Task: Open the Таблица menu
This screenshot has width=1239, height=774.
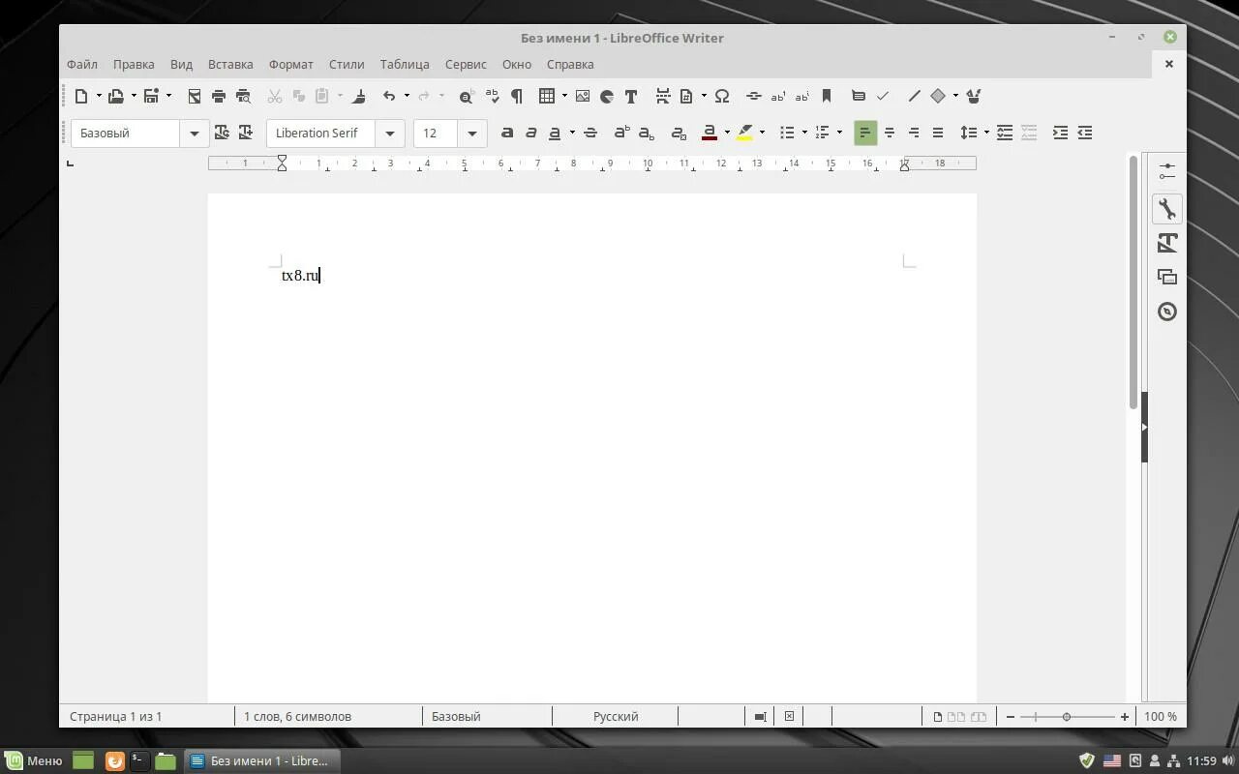Action: pyautogui.click(x=405, y=64)
